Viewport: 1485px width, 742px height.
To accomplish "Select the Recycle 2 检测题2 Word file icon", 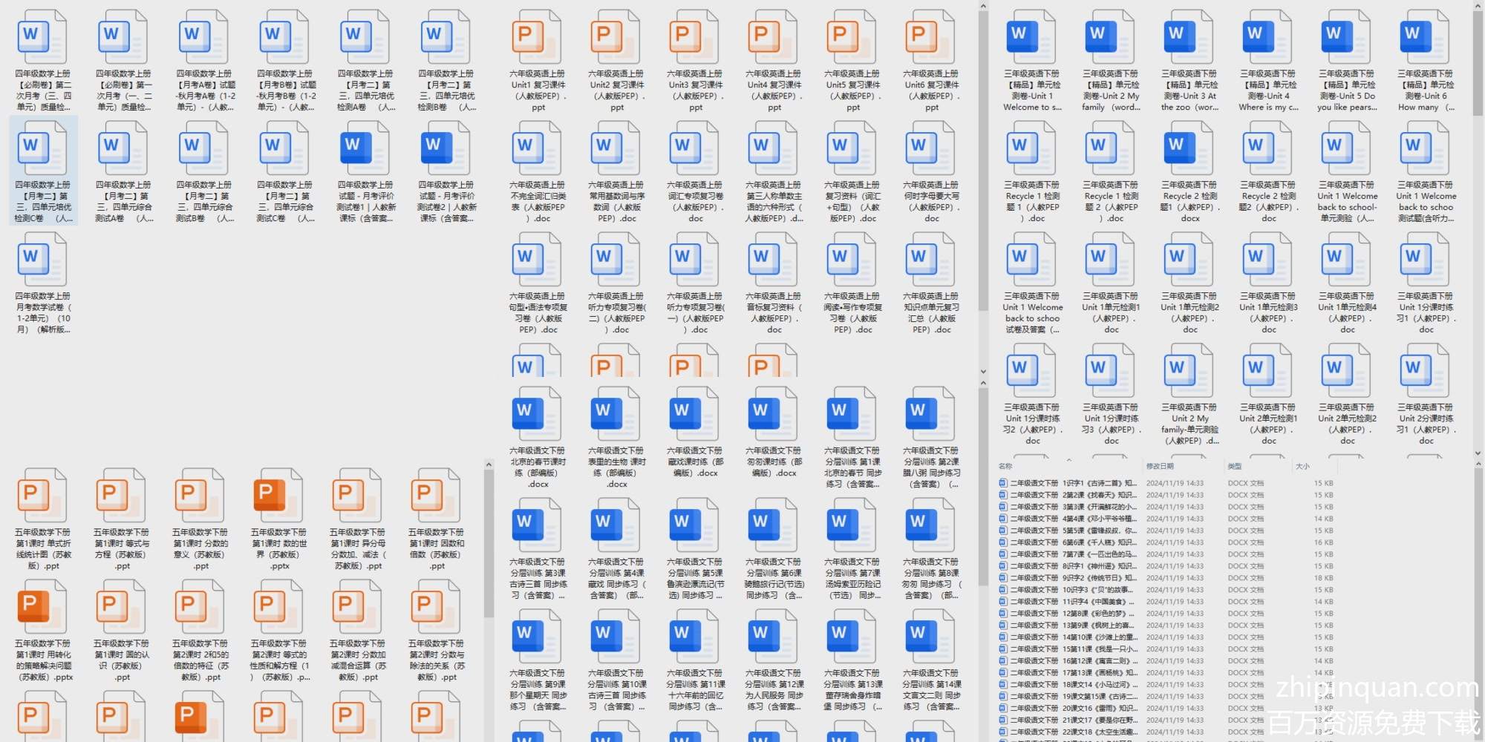I will point(1268,148).
